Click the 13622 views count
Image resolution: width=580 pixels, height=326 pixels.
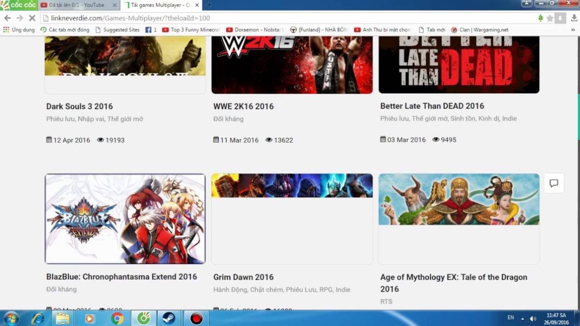[x=284, y=140]
